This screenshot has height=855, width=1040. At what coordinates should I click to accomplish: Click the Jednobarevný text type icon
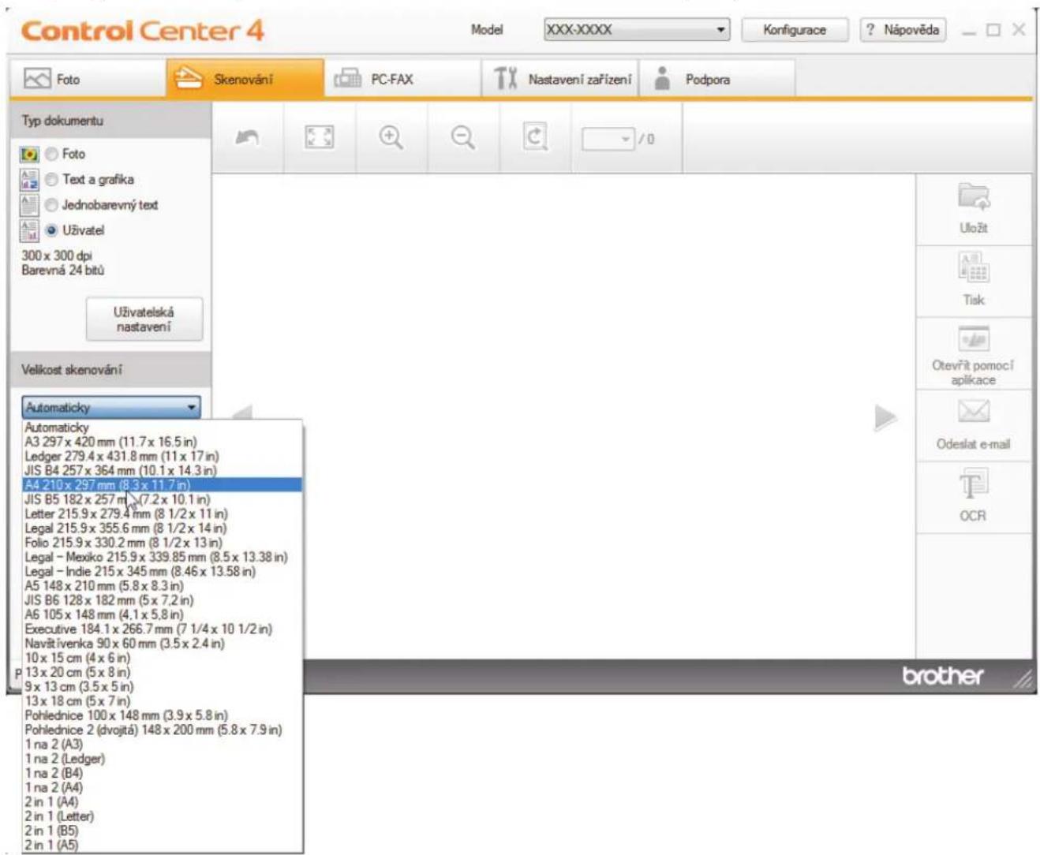(x=29, y=205)
